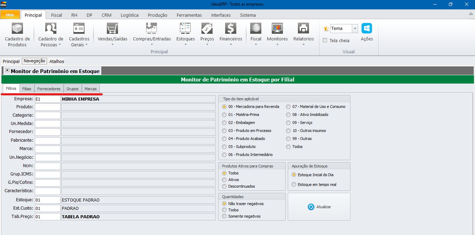
Task: Choose Estoque em tempo real option
Action: click(294, 185)
